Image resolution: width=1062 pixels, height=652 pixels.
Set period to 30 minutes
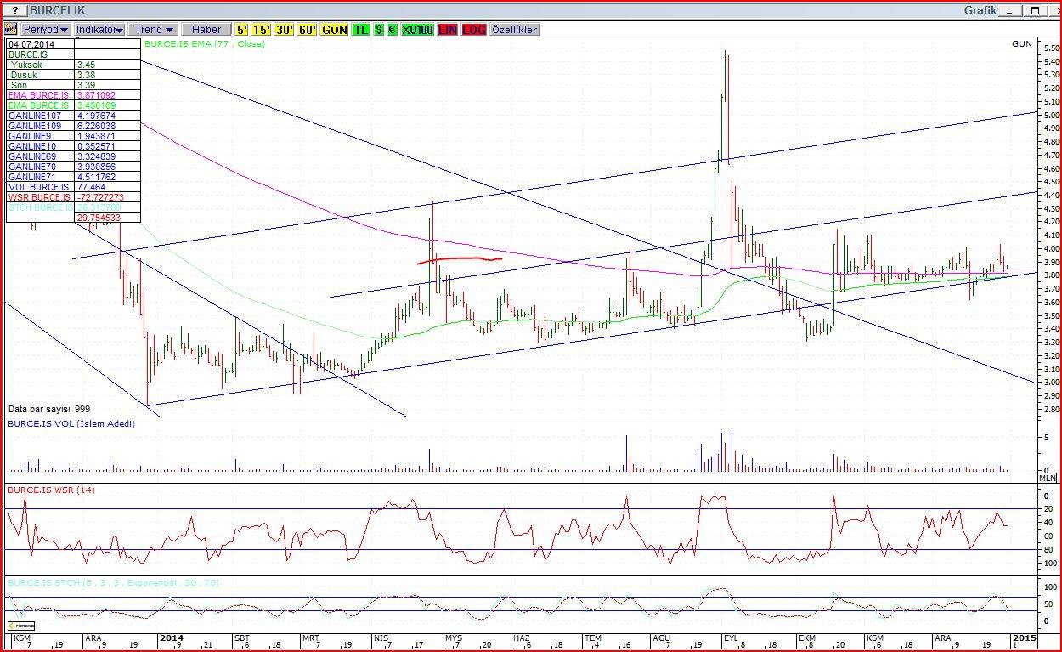click(x=284, y=29)
